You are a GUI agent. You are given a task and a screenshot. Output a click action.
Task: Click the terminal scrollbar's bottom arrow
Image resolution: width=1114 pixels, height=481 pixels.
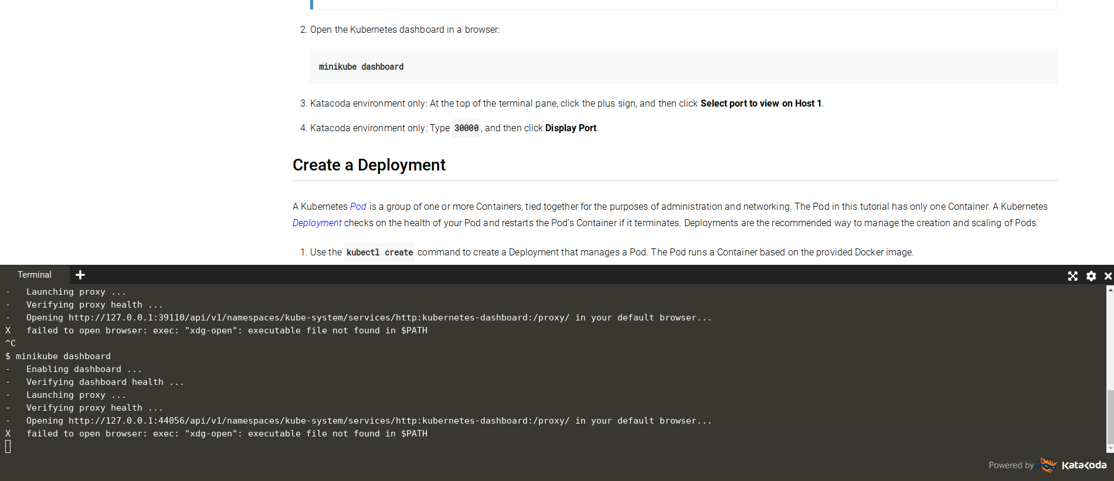click(x=1110, y=449)
